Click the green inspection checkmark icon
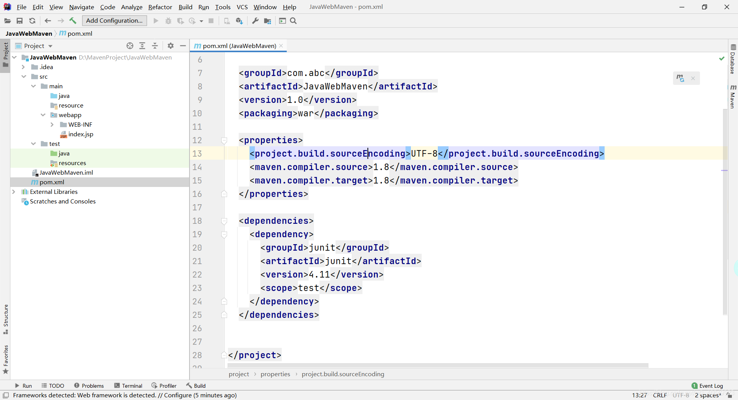This screenshot has width=738, height=400. 721,58
